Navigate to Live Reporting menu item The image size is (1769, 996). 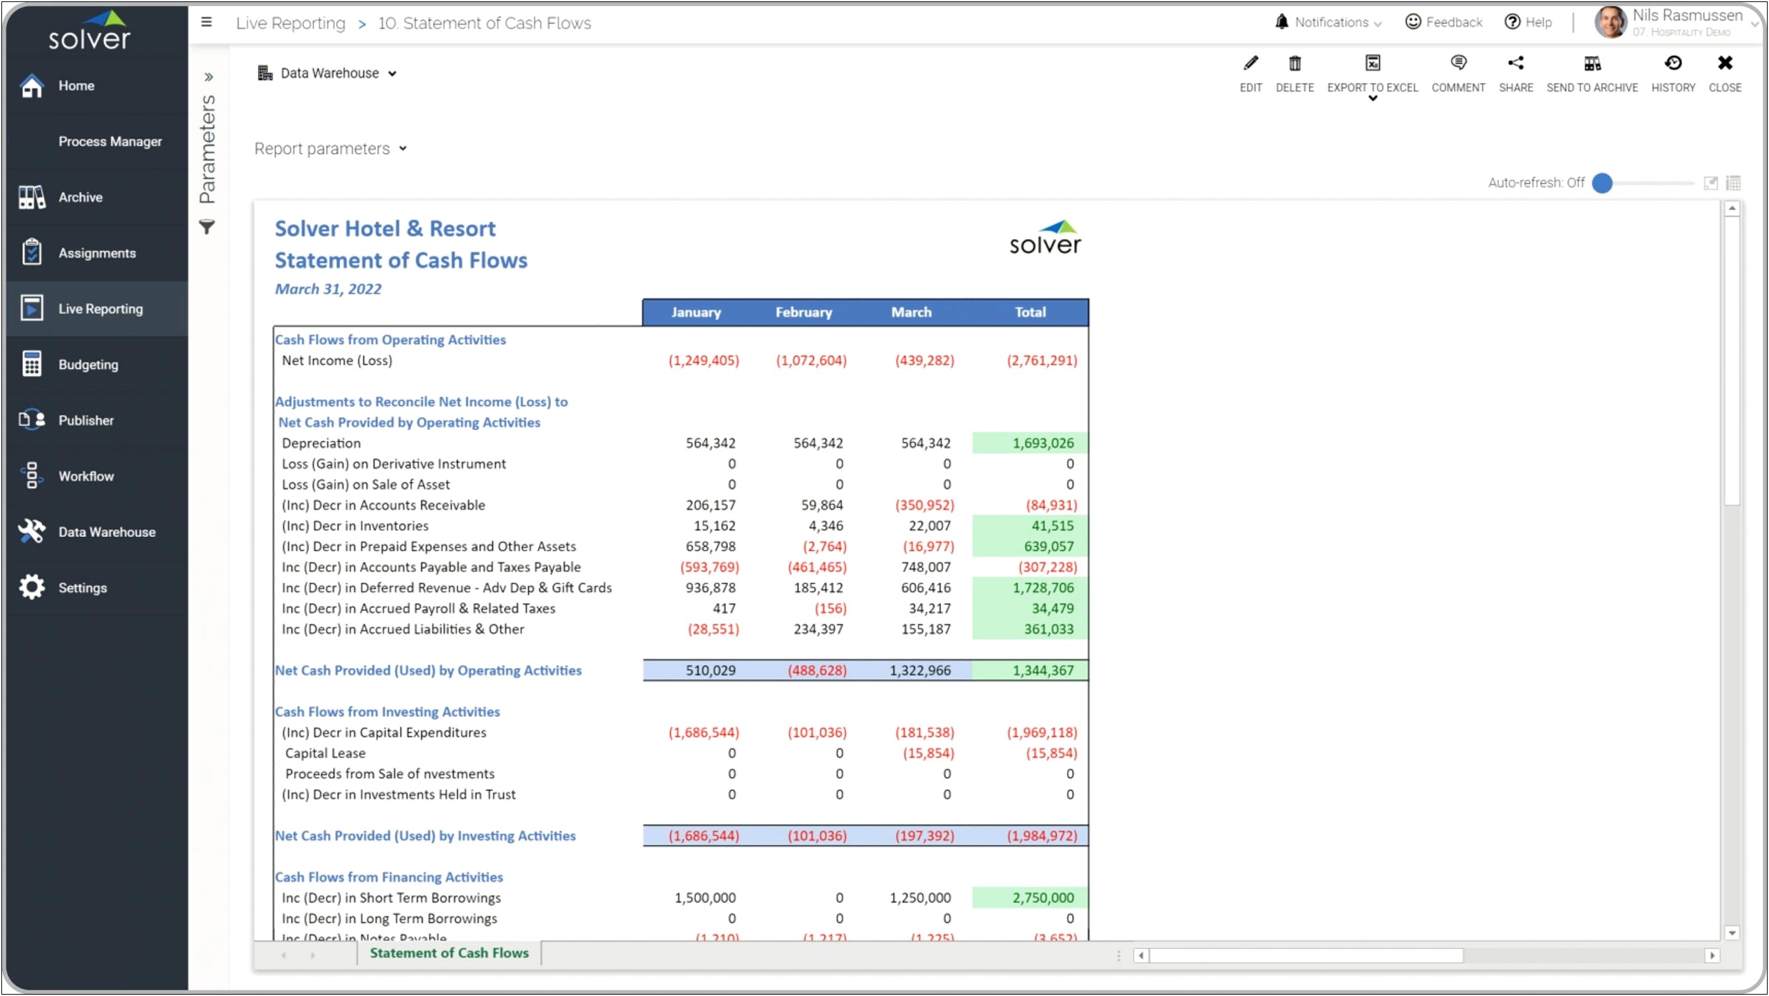[102, 309]
